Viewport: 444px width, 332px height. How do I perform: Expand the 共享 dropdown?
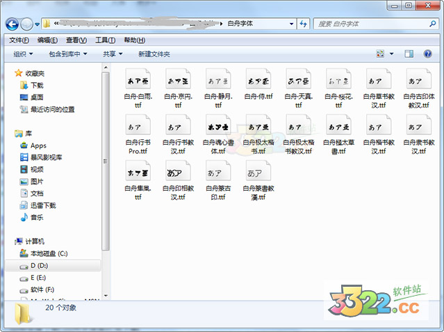coord(113,54)
